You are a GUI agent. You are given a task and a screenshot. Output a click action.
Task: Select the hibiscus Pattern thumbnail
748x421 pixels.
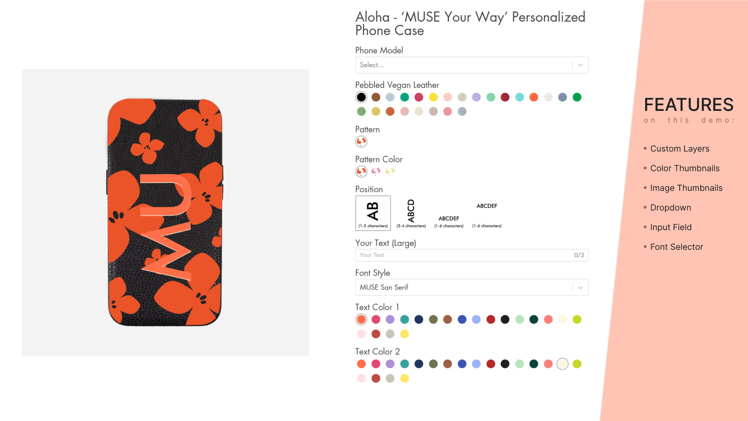click(x=361, y=141)
